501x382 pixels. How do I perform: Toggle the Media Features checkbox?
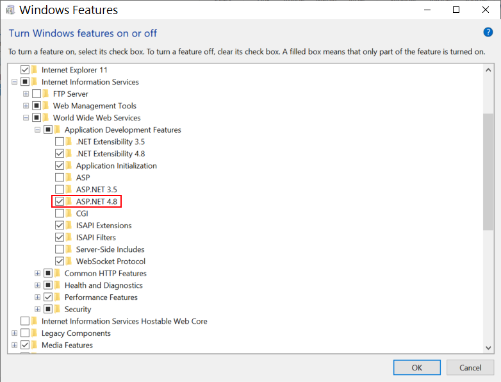tap(25, 345)
